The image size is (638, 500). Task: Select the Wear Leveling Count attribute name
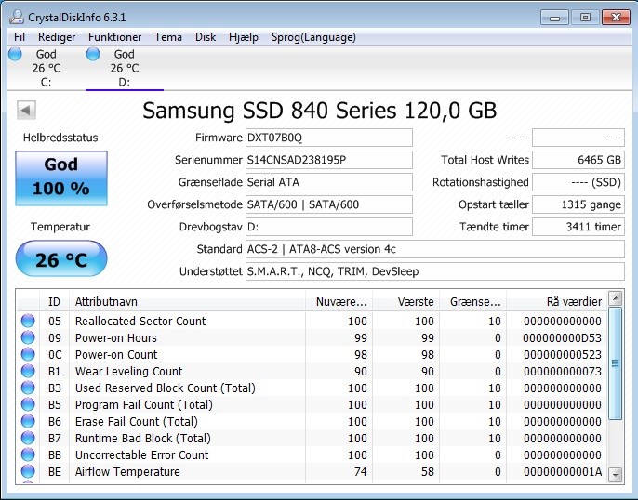point(129,371)
